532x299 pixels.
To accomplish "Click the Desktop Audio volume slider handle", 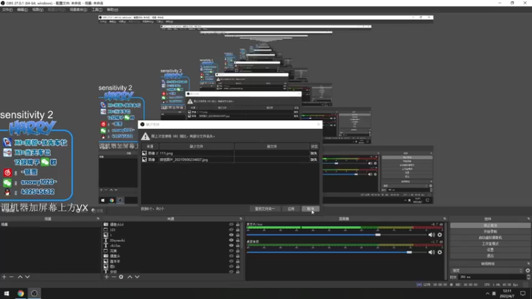I will pos(409,252).
